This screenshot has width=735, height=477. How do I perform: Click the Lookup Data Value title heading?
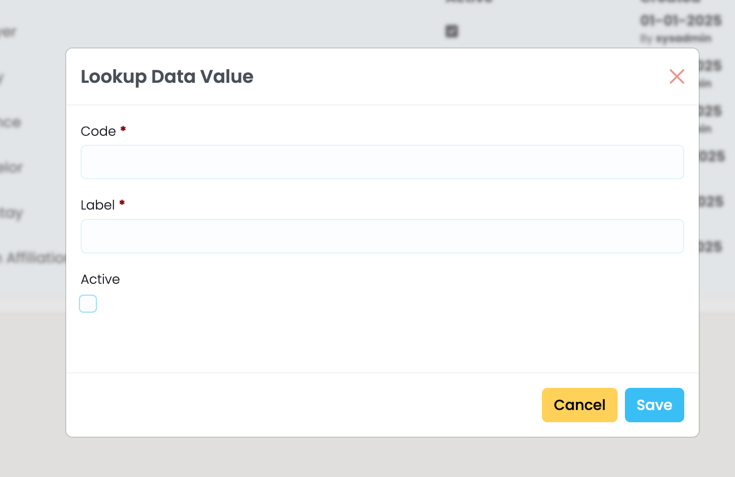pos(167,76)
